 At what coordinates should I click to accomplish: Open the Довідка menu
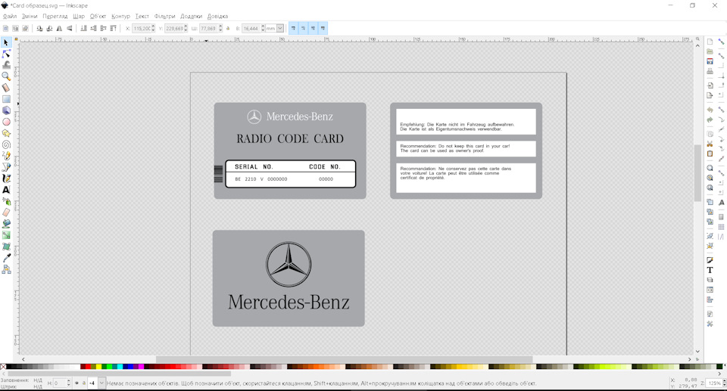pyautogui.click(x=217, y=16)
